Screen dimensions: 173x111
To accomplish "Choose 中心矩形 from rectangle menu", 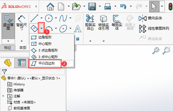I will click(52, 44).
